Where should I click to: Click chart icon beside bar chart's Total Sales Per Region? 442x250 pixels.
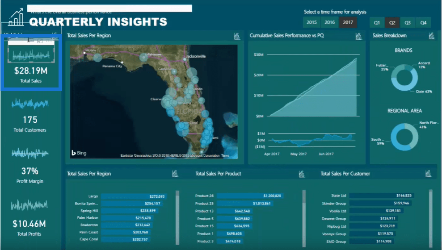click(175, 174)
